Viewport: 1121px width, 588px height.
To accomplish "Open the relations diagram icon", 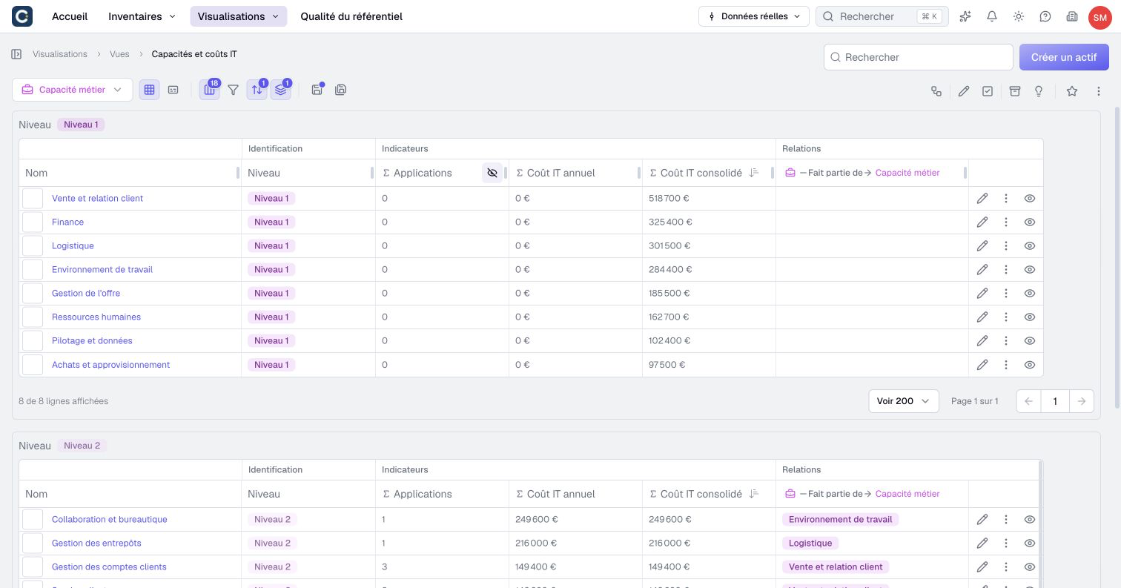I will pyautogui.click(x=936, y=91).
